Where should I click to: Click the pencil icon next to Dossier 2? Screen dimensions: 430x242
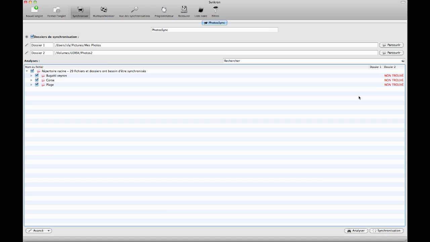coord(27,53)
